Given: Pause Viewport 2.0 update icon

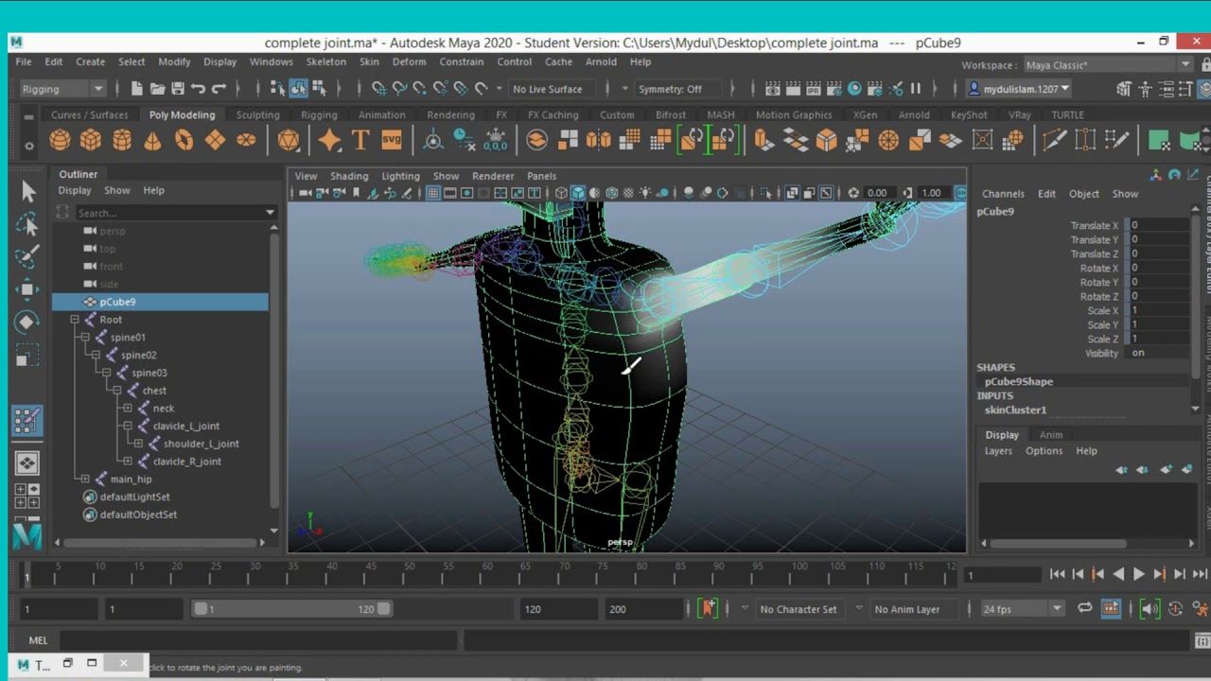Looking at the screenshot, I should tap(915, 89).
